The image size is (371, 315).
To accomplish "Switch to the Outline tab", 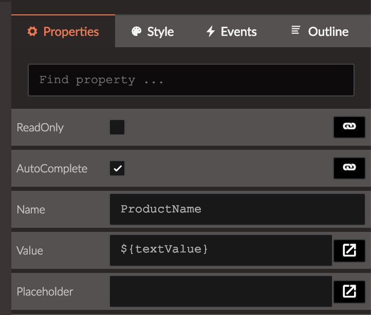I will pyautogui.click(x=320, y=31).
